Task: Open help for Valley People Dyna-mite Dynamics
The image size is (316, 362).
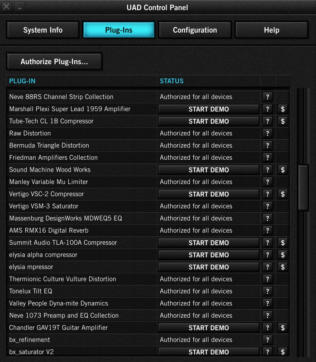Action: click(268, 303)
